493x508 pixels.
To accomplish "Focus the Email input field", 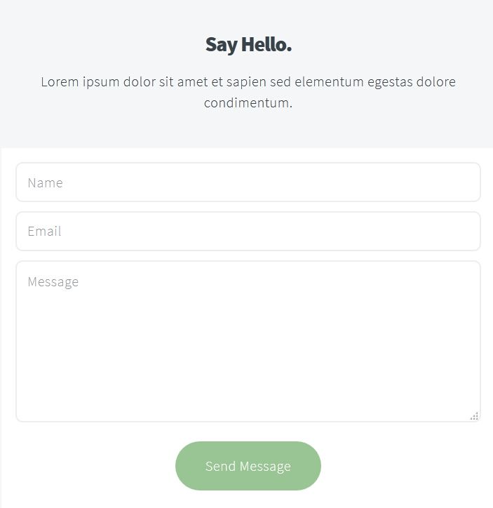I will coord(248,232).
